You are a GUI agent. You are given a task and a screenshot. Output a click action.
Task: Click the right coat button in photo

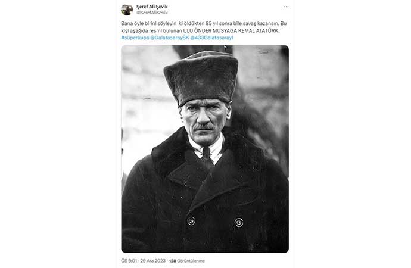pyautogui.click(x=239, y=222)
